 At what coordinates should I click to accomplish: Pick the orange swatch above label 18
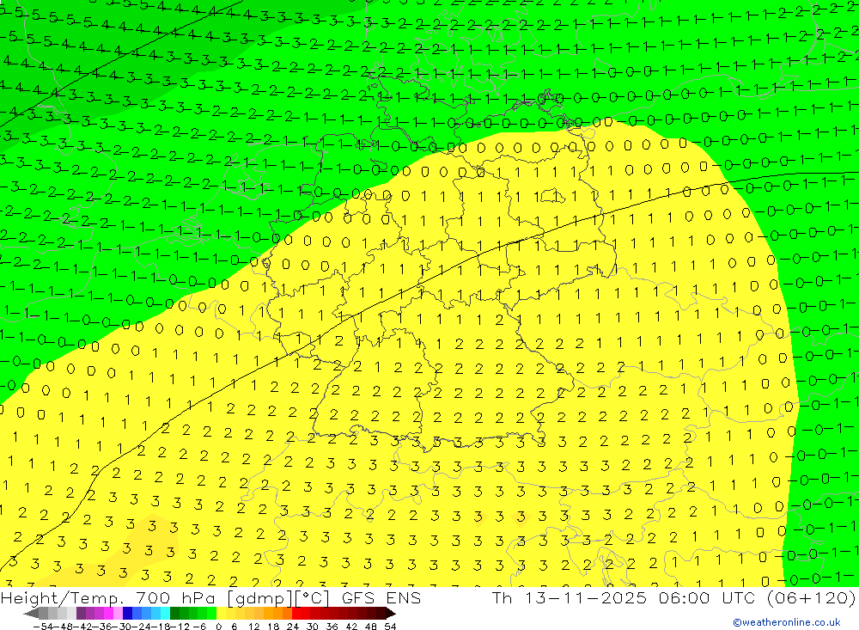point(277,614)
